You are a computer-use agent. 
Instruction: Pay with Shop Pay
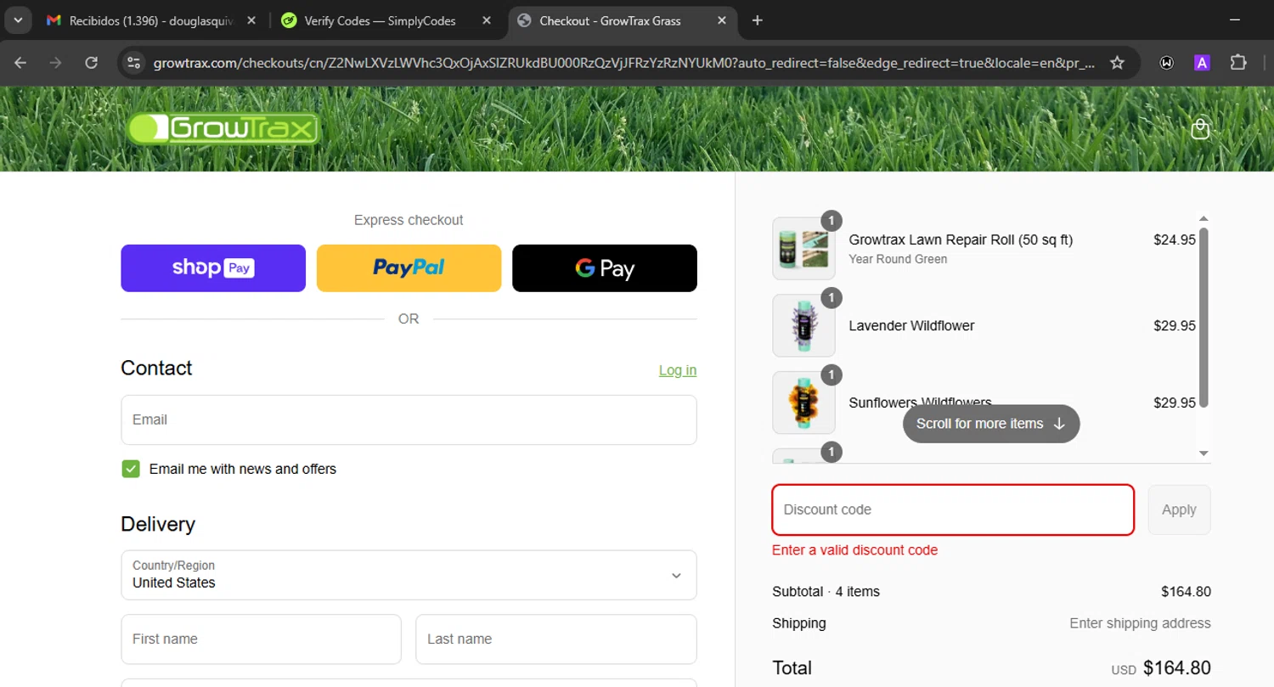(x=213, y=268)
